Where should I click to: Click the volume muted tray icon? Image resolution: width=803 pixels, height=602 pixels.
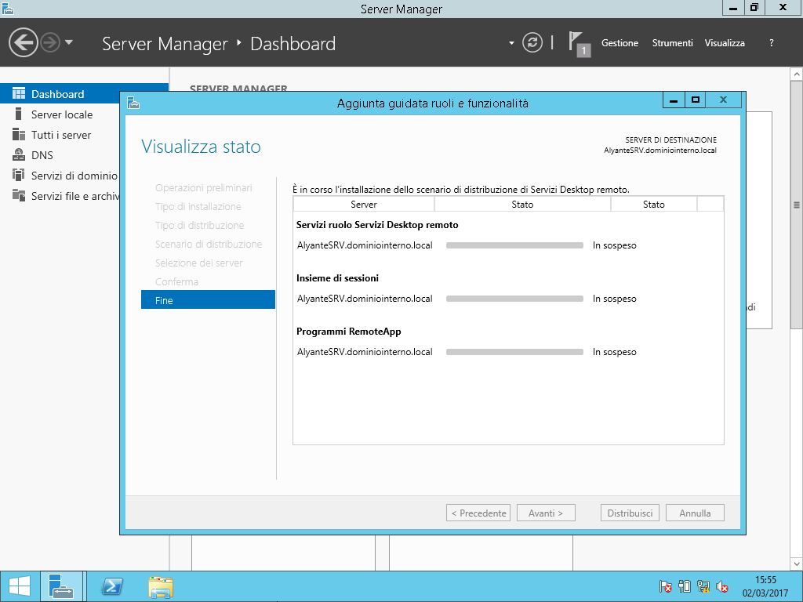click(722, 586)
